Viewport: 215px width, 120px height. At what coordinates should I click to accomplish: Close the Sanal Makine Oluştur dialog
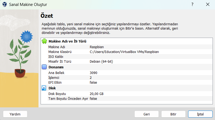click(x=207, y=5)
